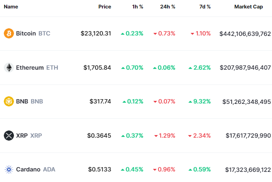Click the XRP price $0.3645
Screen dimensions: 272x182
[99, 136]
